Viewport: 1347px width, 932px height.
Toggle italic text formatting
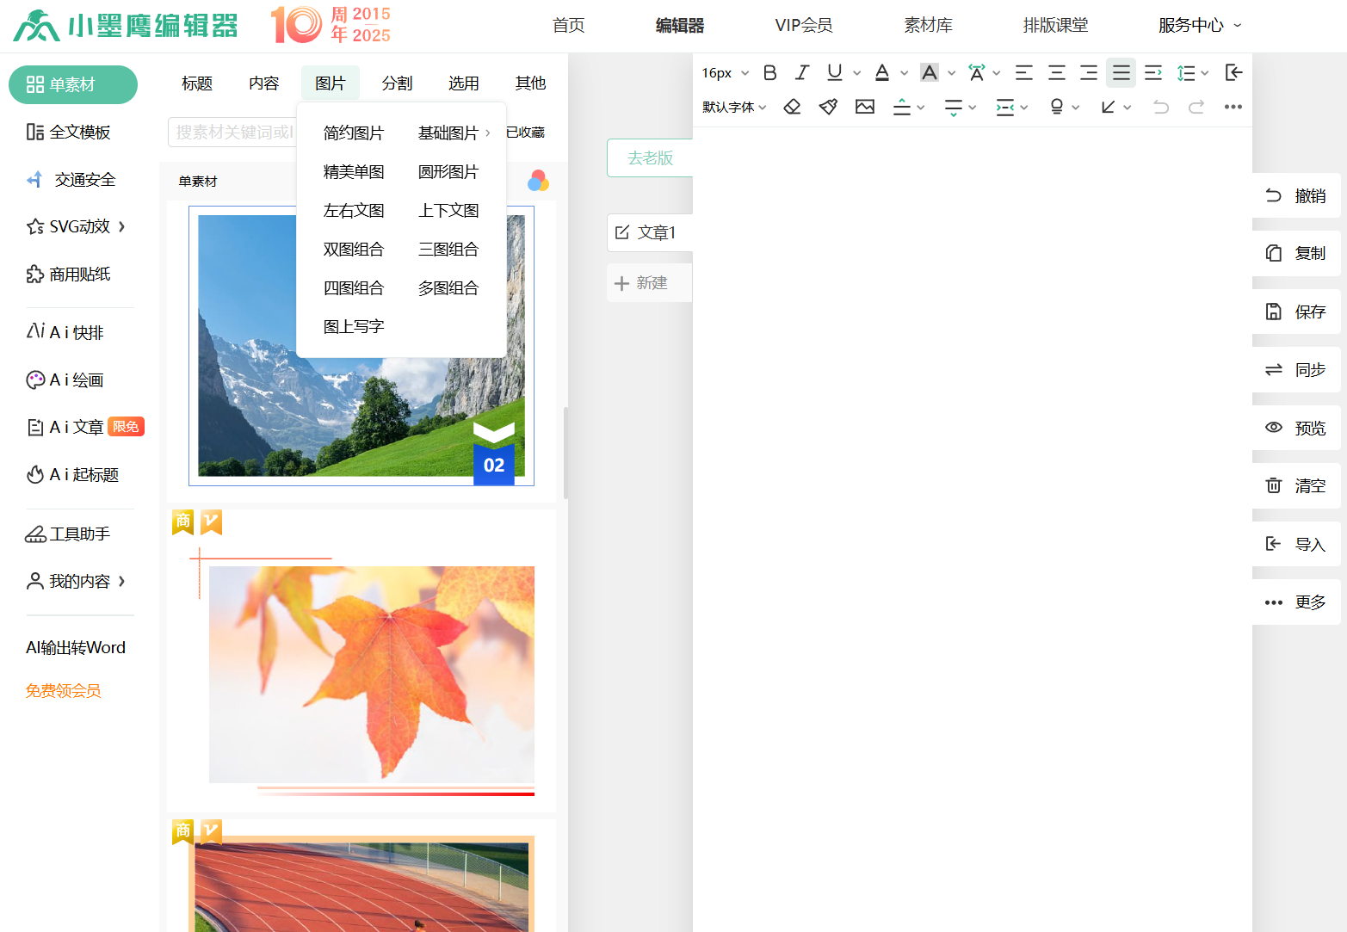point(802,73)
